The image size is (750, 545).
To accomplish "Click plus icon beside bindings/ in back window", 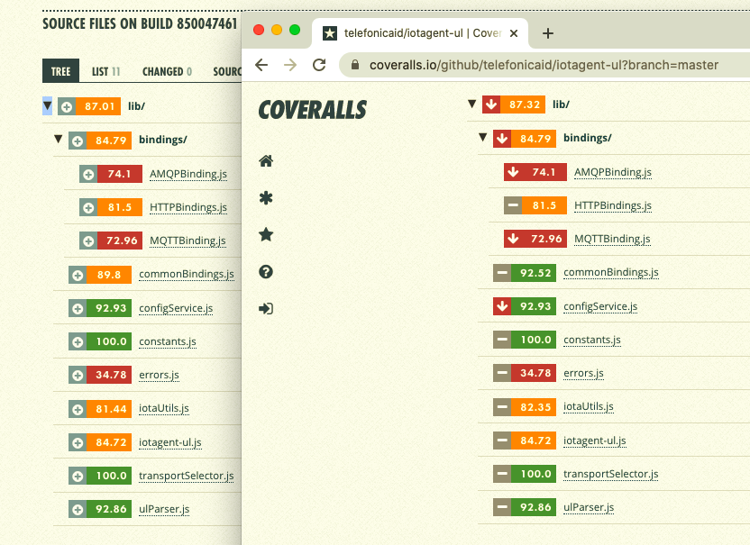I will point(78,141).
